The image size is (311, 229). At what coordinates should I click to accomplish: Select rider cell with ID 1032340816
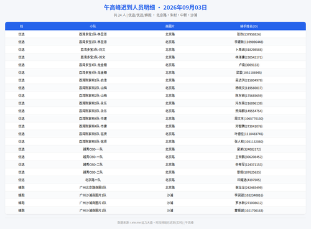click(x=249, y=195)
